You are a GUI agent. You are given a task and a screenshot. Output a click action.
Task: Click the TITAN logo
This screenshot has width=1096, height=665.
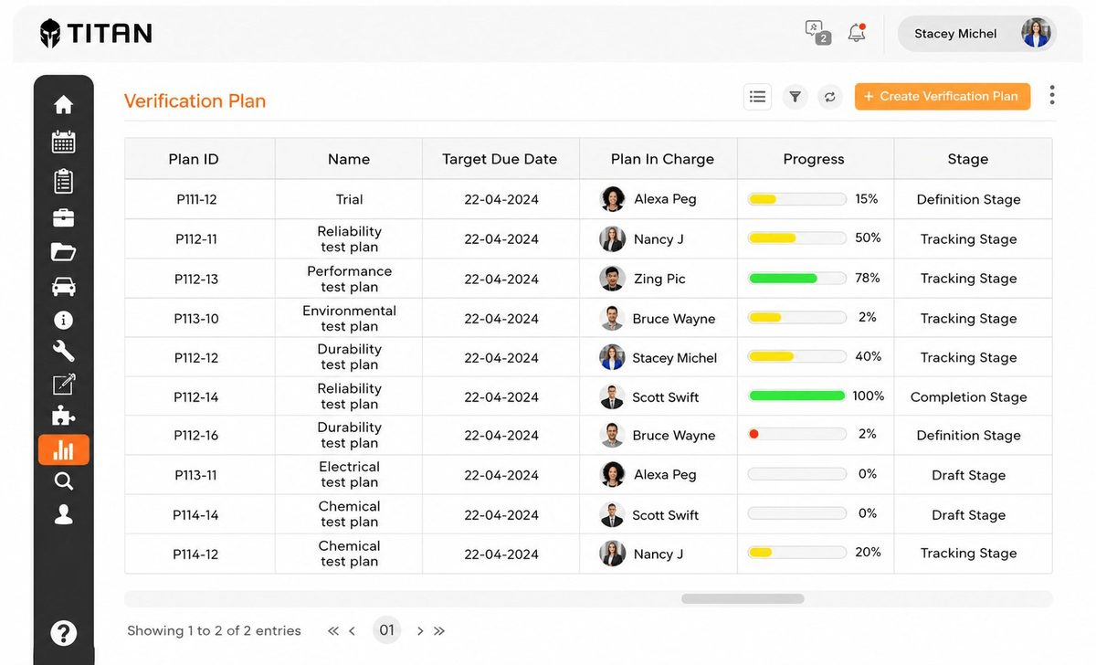pyautogui.click(x=96, y=34)
